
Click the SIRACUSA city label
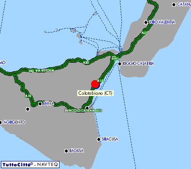pyautogui.click(x=110, y=139)
